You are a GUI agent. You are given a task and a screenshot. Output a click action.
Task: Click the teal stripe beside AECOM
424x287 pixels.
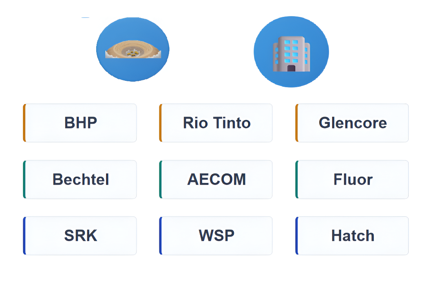(161, 179)
